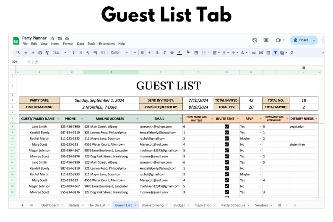Start a video call via camera icon
The width and height of the screenshot is (333, 222).
point(278,40)
